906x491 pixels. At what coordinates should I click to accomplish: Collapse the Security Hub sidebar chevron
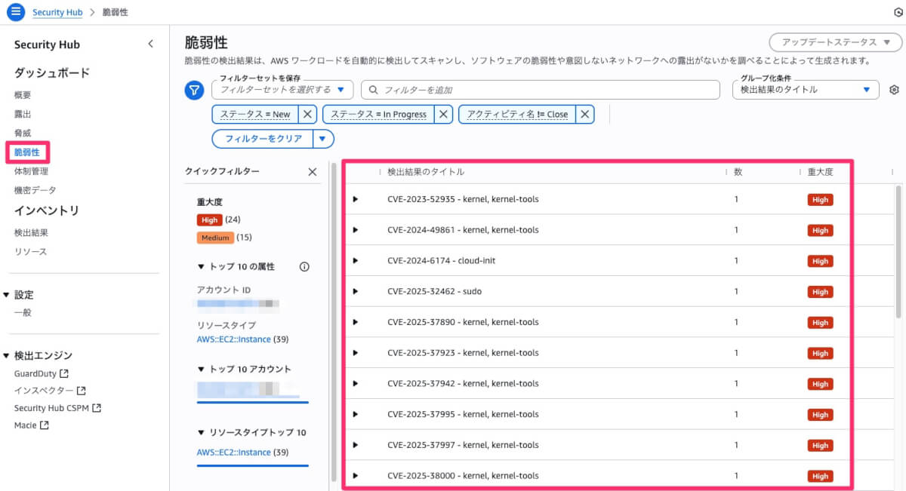150,44
